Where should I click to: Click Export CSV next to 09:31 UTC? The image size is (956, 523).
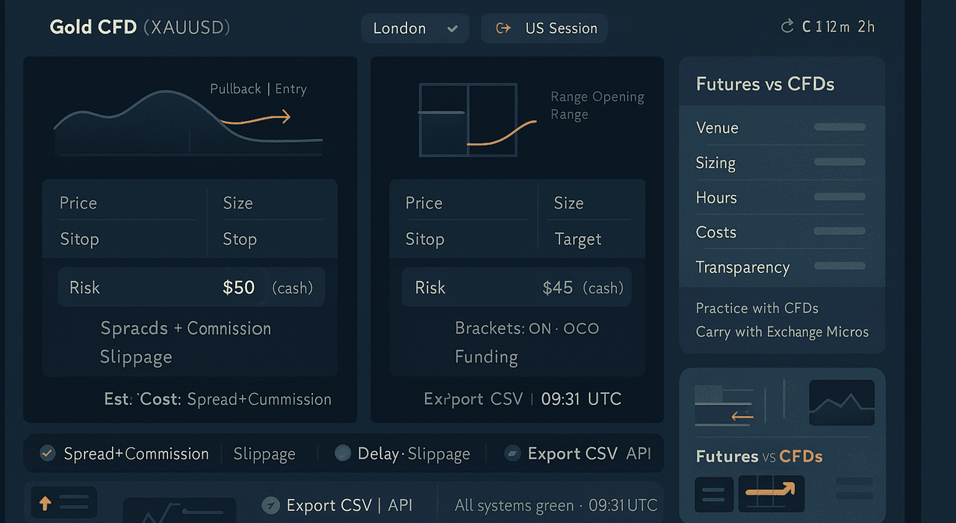[474, 399]
